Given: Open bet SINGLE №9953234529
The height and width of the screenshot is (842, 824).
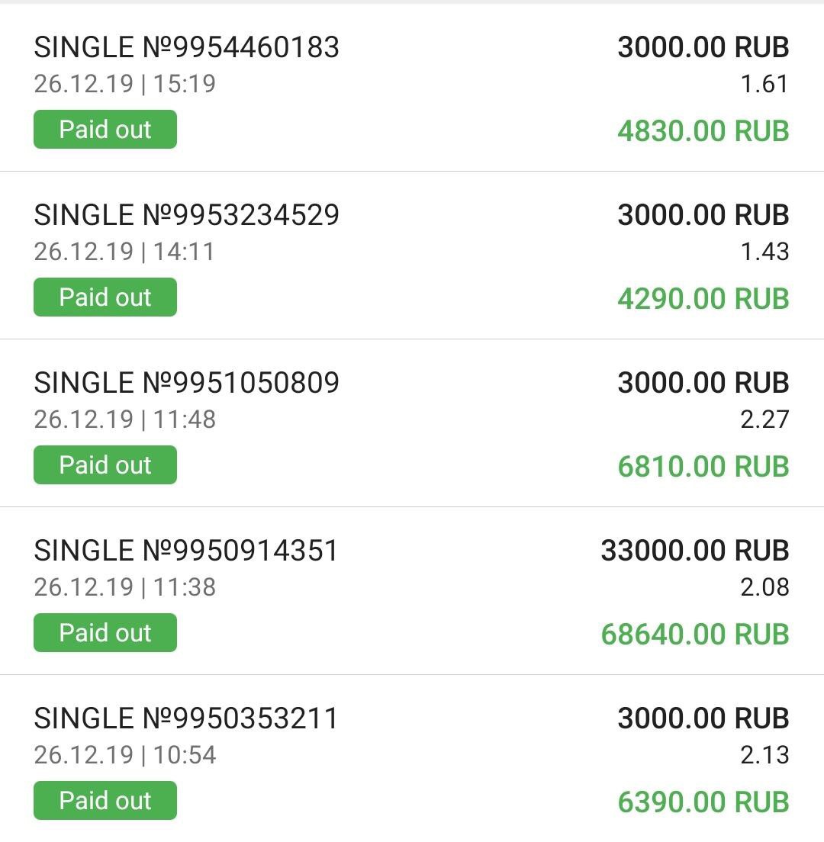Looking at the screenshot, I should click(186, 216).
